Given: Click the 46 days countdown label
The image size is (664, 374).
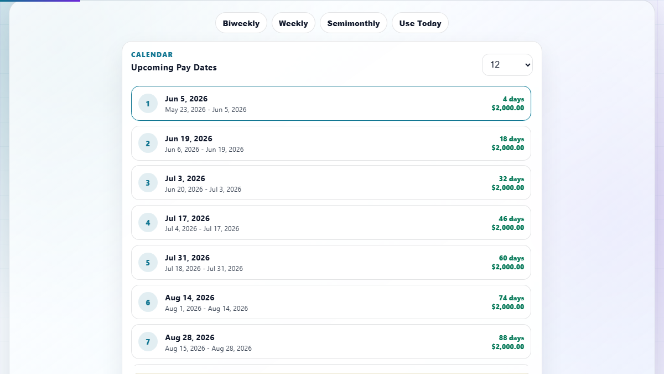Looking at the screenshot, I should pos(512,219).
